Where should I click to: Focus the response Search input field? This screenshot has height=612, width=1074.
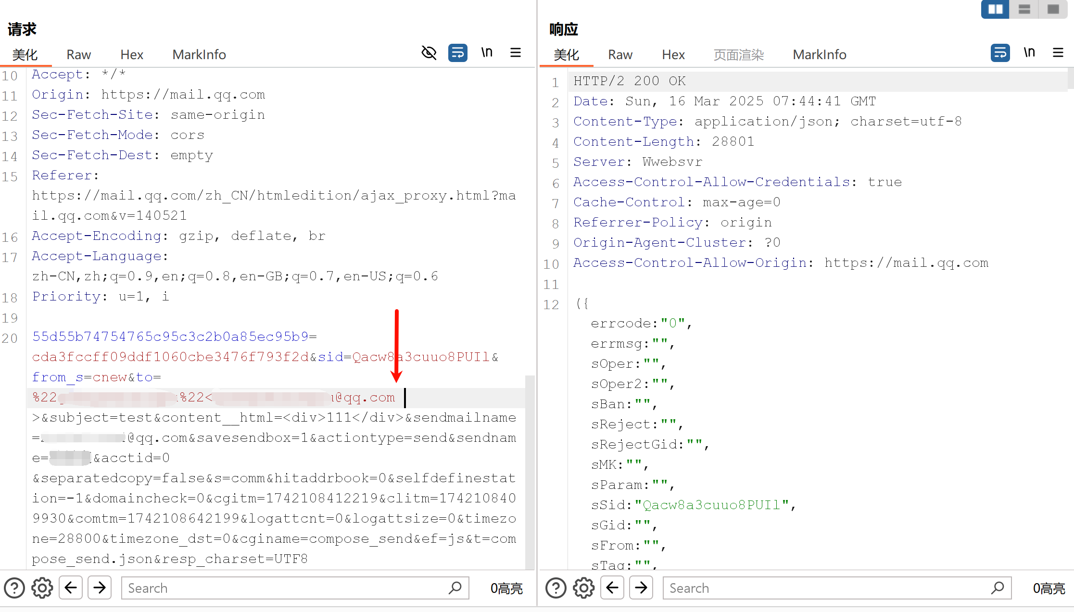point(837,588)
